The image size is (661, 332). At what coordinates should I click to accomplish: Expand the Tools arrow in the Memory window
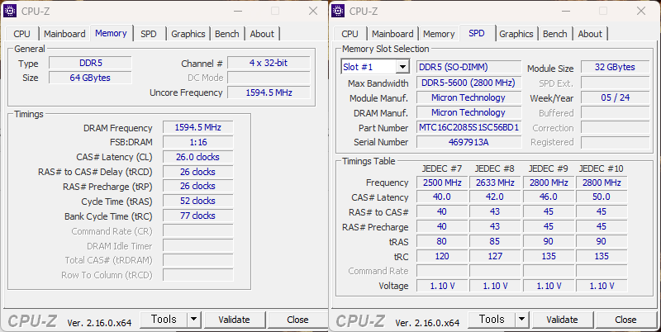pyautogui.click(x=194, y=320)
